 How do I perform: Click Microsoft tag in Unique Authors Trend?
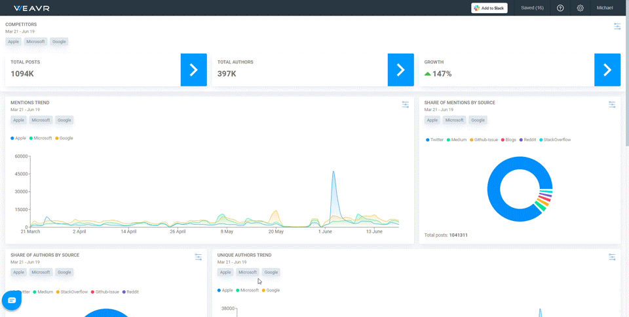(x=248, y=272)
